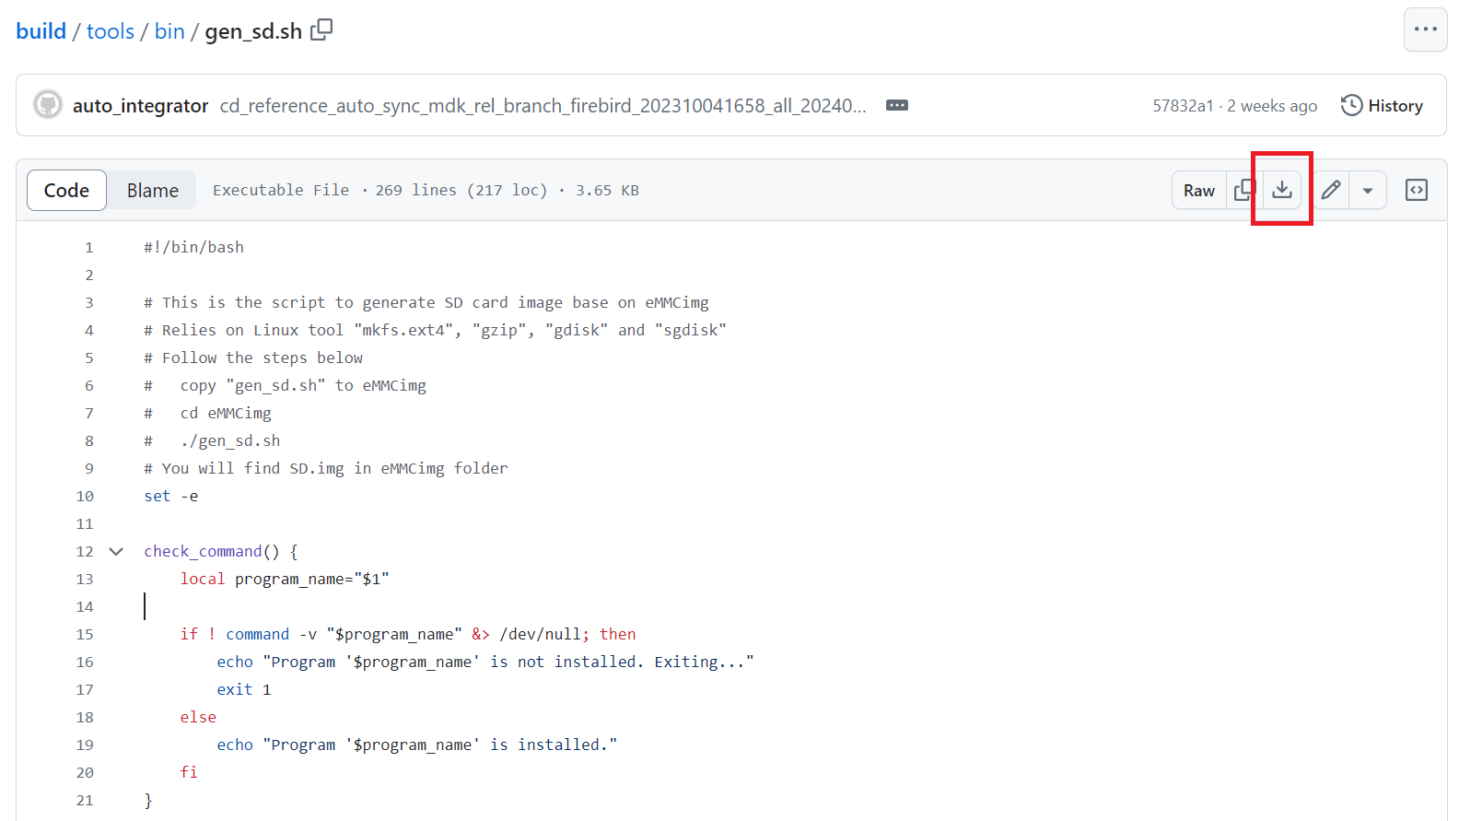Select line number 10
The width and height of the screenshot is (1459, 821).
click(x=85, y=497)
